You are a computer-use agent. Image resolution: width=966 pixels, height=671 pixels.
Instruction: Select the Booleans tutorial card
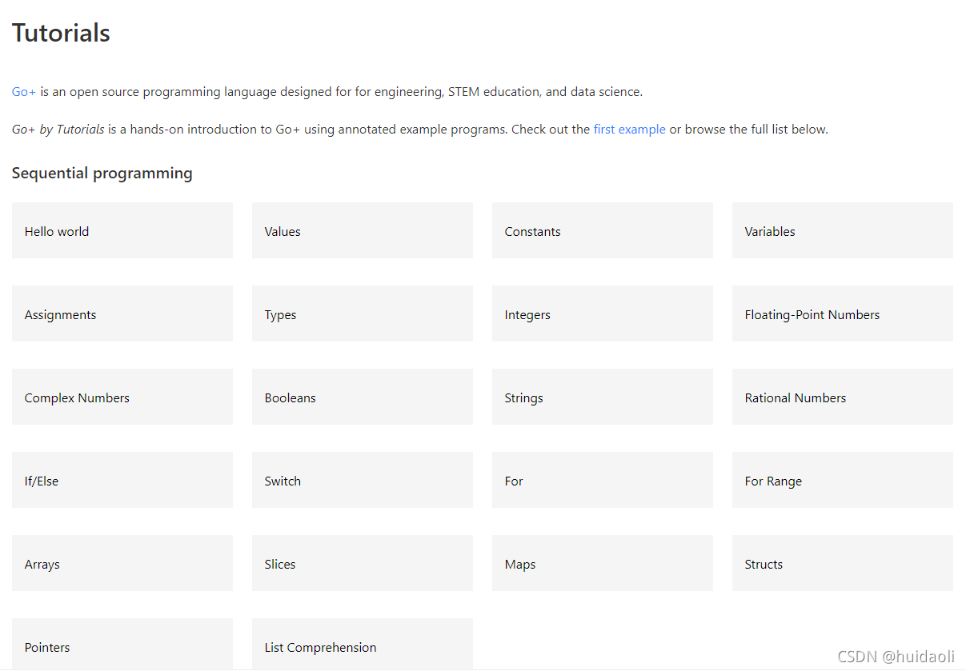coord(363,397)
